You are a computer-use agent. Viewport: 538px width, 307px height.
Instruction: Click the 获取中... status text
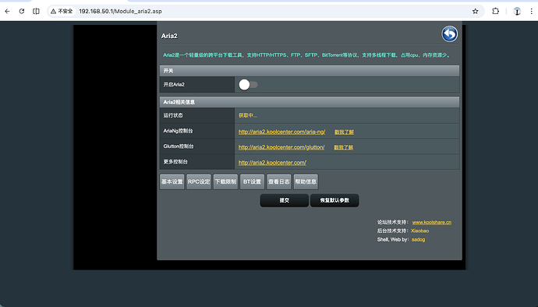248,115
